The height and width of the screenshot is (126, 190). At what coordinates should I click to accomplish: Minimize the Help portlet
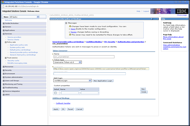coord(187,19)
